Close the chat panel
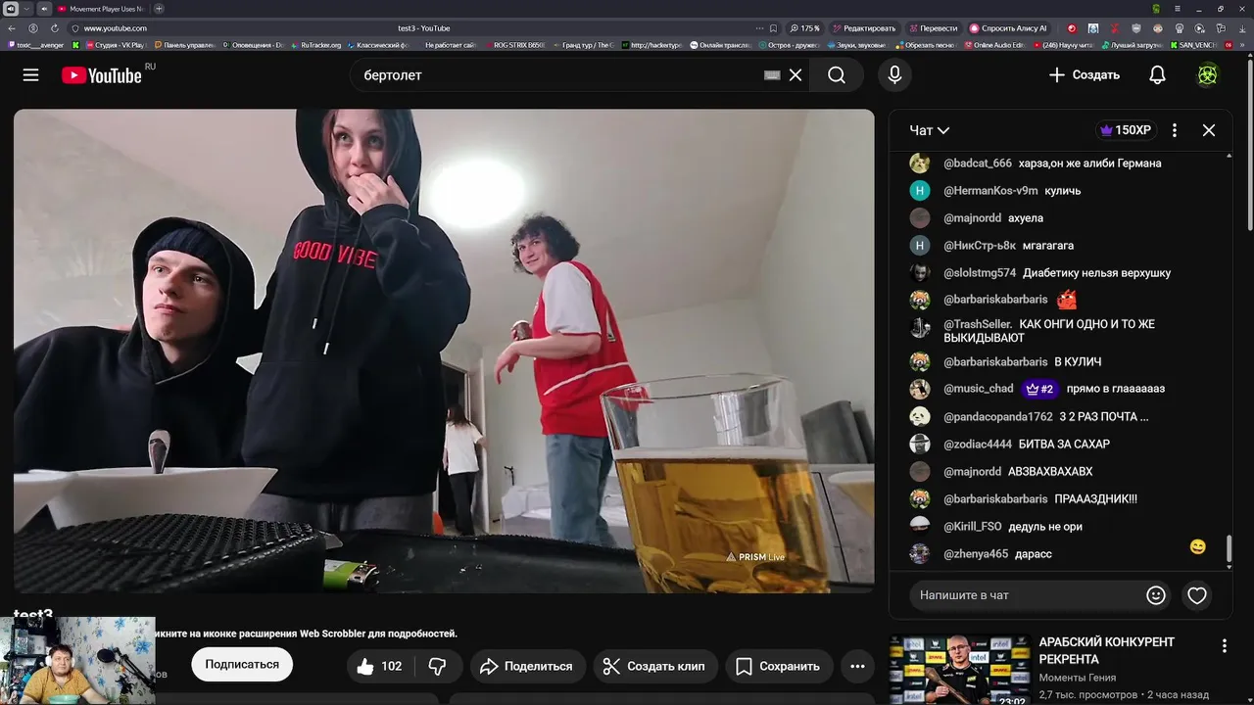The width and height of the screenshot is (1254, 705). pyautogui.click(x=1209, y=130)
